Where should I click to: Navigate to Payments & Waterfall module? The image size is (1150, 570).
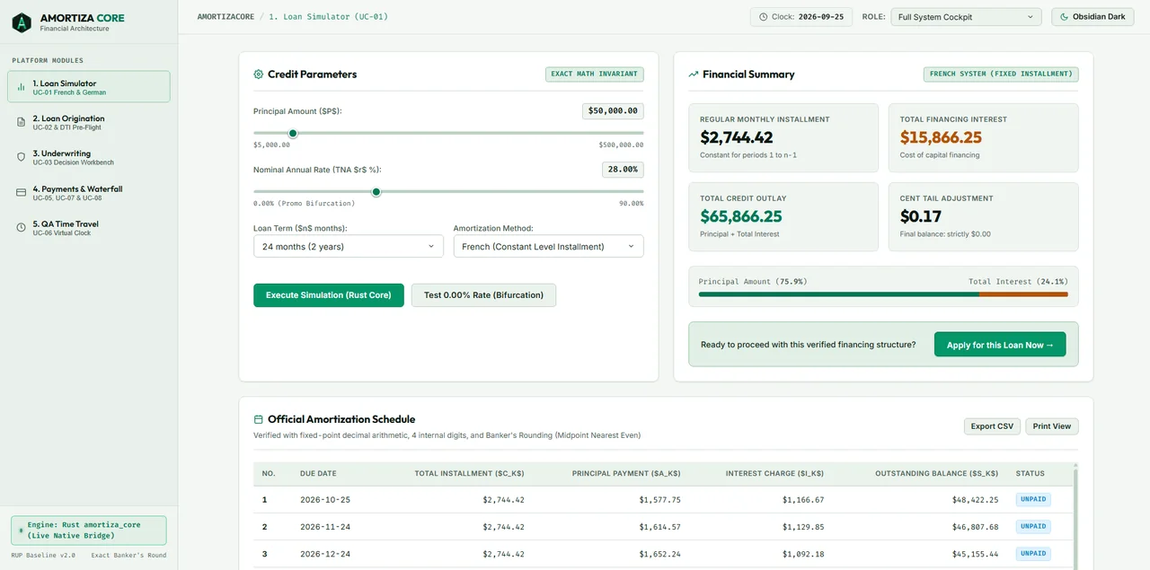[89, 192]
